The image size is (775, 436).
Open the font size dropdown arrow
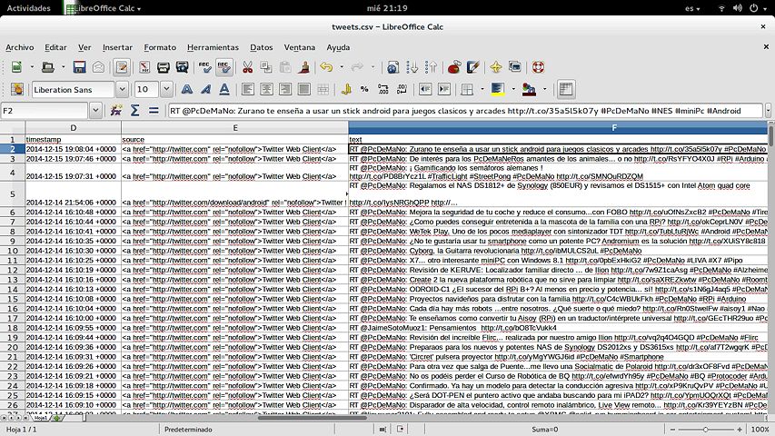(x=166, y=90)
